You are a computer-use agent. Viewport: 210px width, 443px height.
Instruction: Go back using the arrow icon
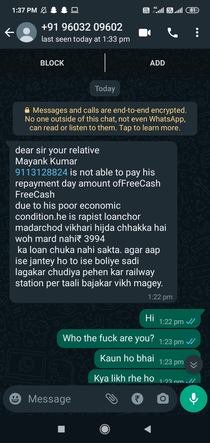[9, 33]
